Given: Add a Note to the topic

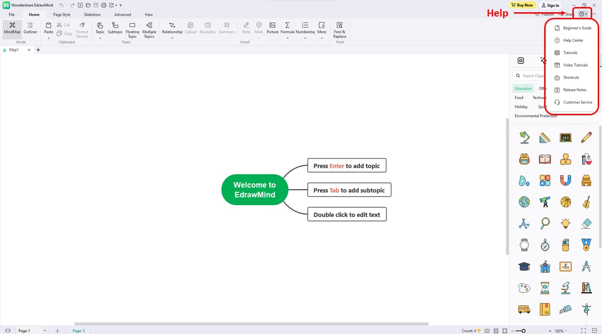Looking at the screenshot, I should coord(246,28).
